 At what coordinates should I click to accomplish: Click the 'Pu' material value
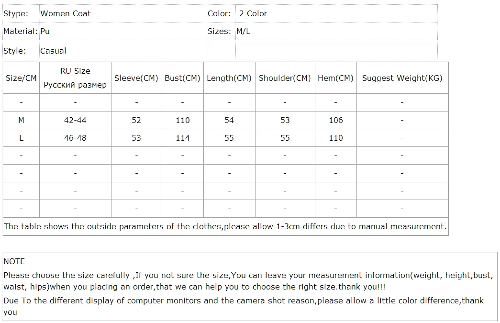(45, 31)
